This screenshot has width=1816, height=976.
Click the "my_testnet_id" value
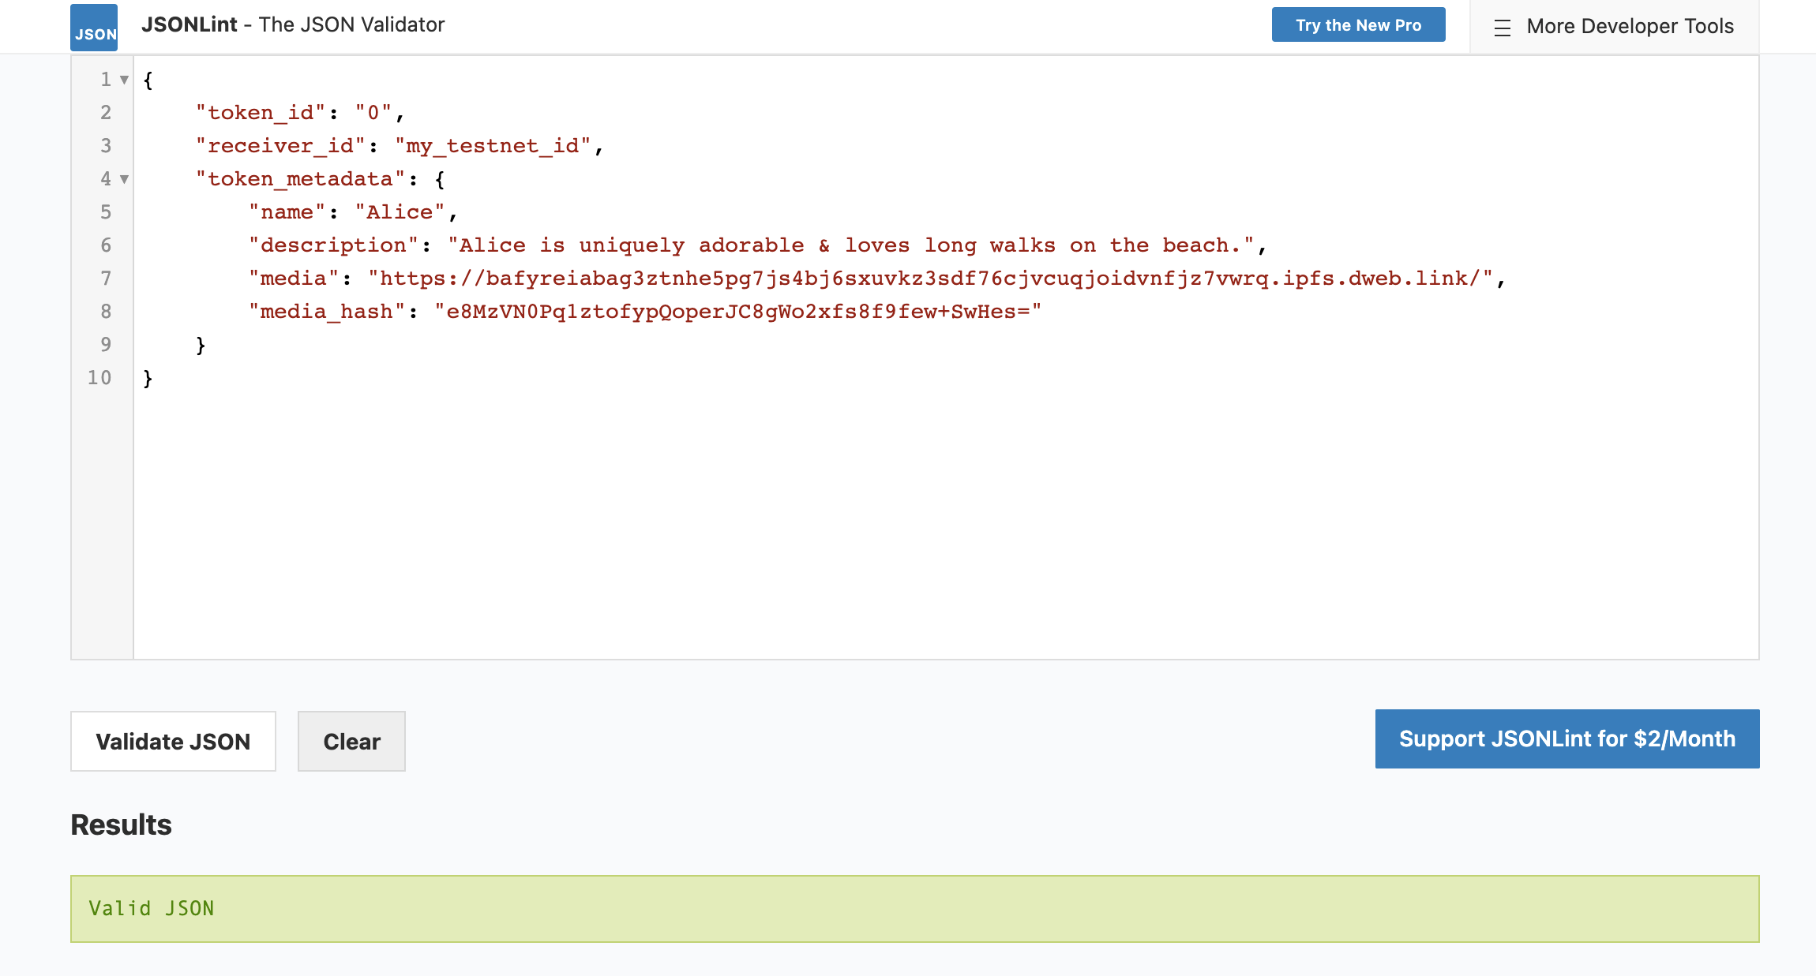click(x=493, y=146)
